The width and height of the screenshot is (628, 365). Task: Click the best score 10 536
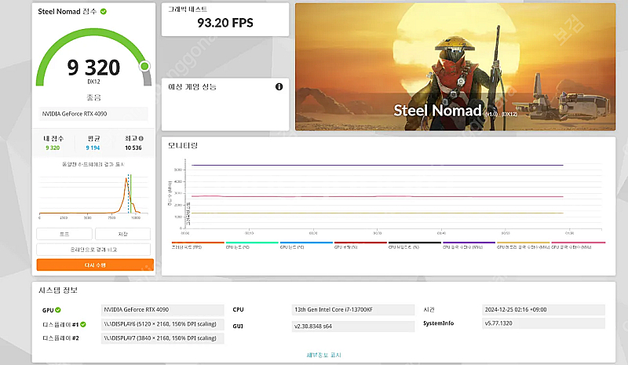point(133,148)
